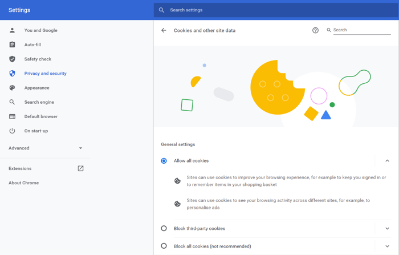
Task: Open Privacy and security section
Action: click(x=45, y=74)
